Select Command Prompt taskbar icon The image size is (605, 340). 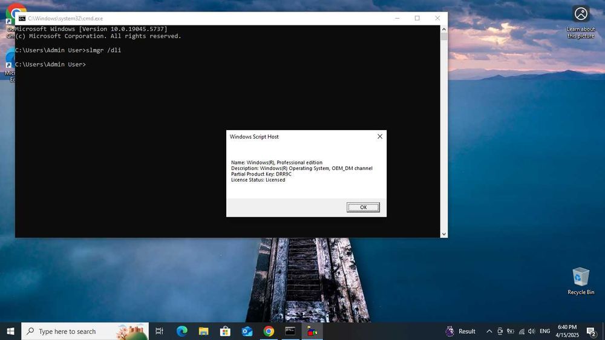tap(290, 331)
